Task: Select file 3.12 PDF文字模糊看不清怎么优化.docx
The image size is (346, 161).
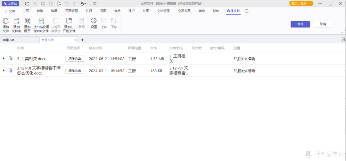Action: (39, 71)
